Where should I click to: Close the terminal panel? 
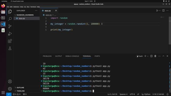click(x=167, y=56)
